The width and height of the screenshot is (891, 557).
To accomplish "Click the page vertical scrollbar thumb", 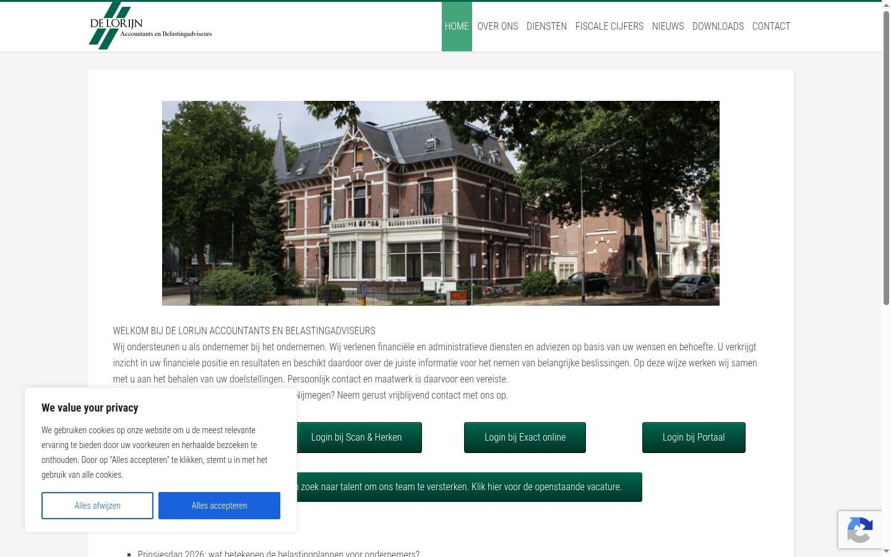I will (886, 158).
